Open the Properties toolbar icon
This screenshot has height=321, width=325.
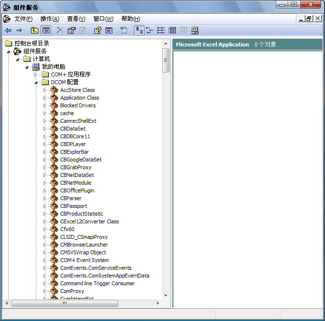click(72, 30)
